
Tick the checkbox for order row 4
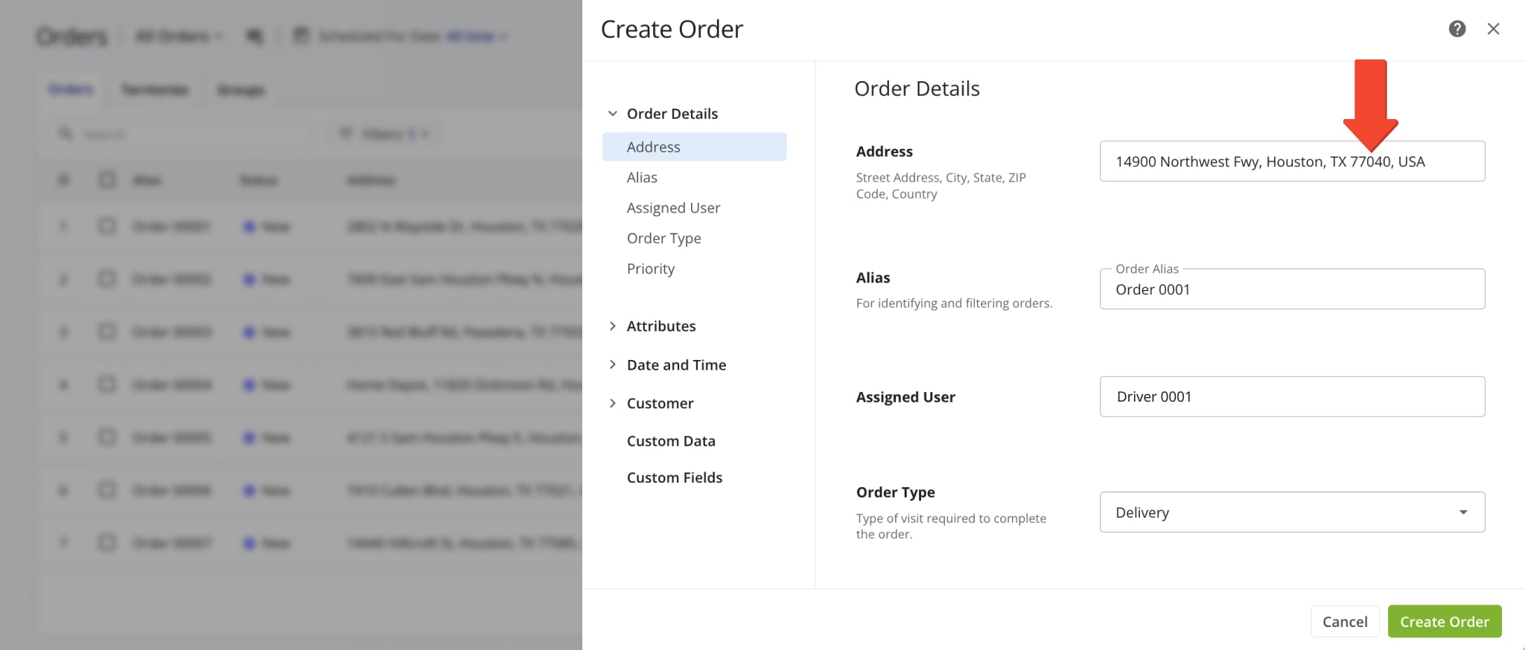point(107,384)
